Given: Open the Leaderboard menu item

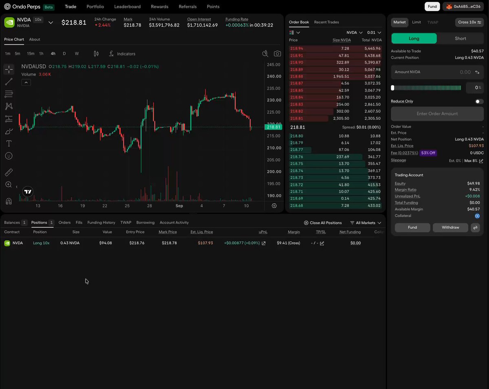Looking at the screenshot, I should pyautogui.click(x=128, y=7).
